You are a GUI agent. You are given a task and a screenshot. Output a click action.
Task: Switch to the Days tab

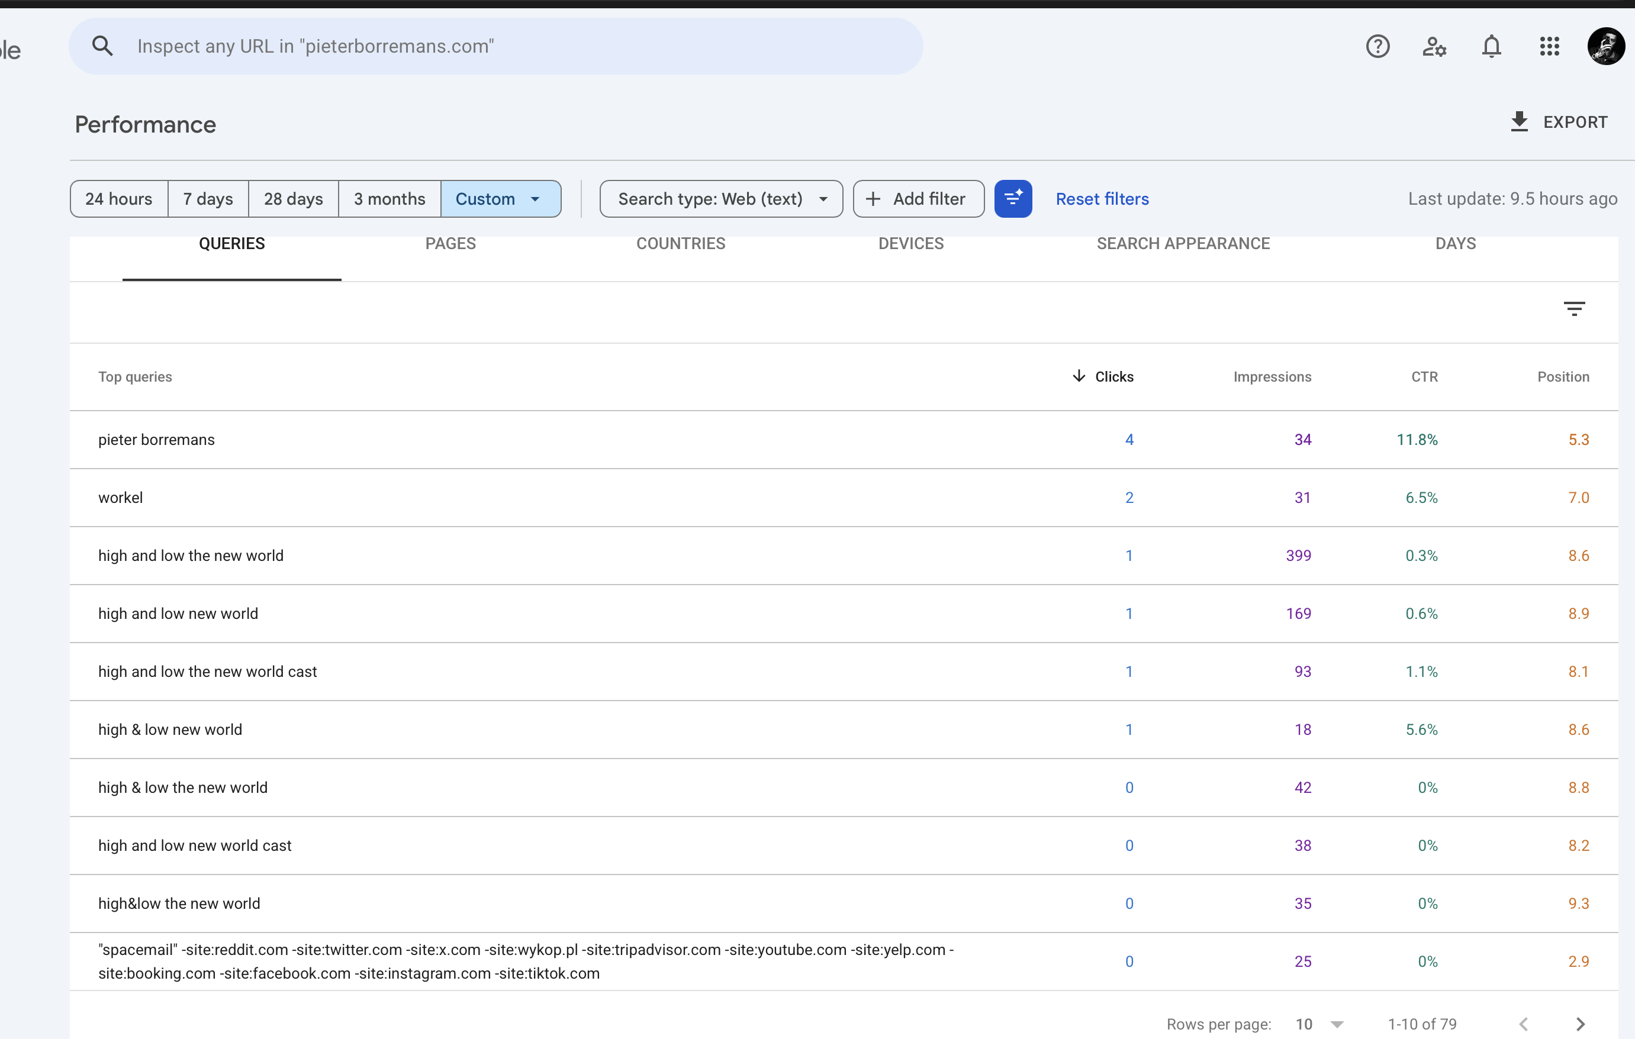(1456, 244)
